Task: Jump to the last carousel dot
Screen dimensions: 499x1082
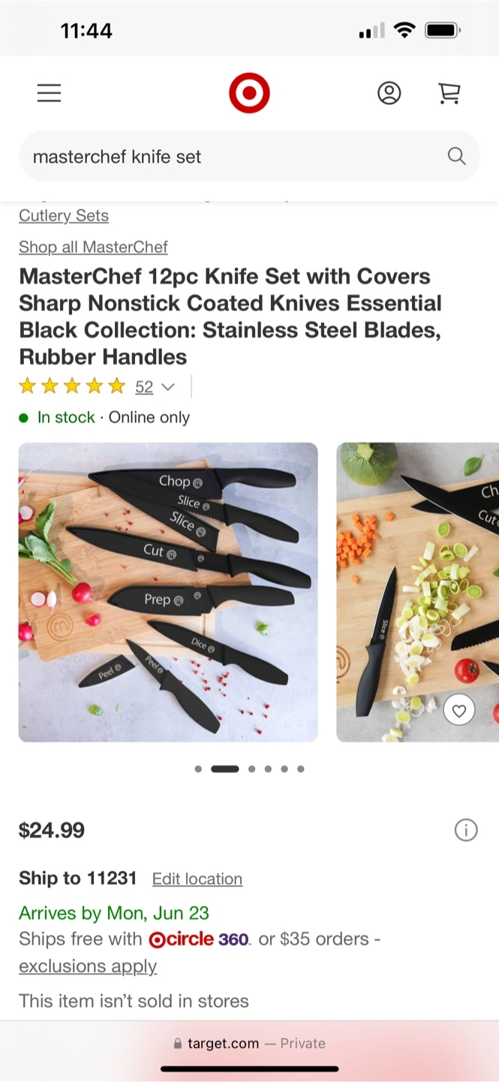Action: point(301,769)
